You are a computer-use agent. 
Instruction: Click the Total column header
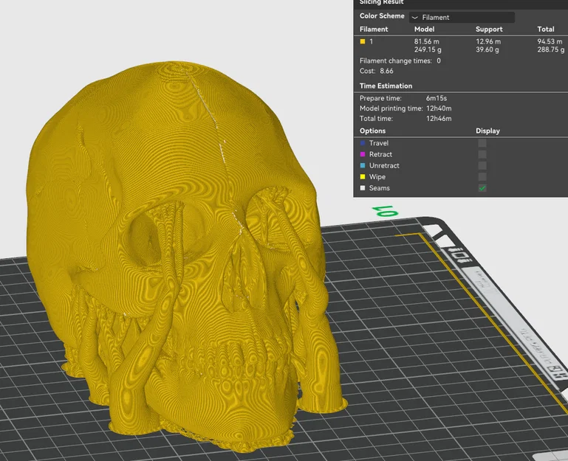pos(546,29)
